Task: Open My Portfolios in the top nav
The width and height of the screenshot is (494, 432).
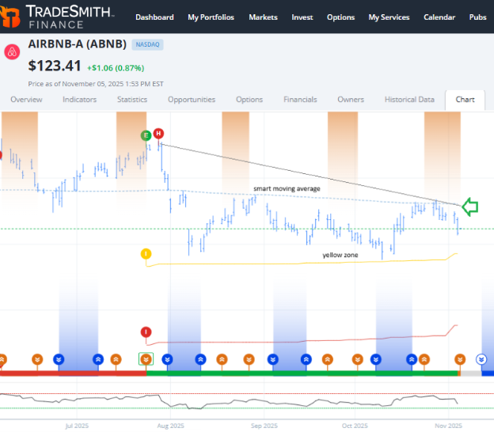Action: [x=211, y=17]
